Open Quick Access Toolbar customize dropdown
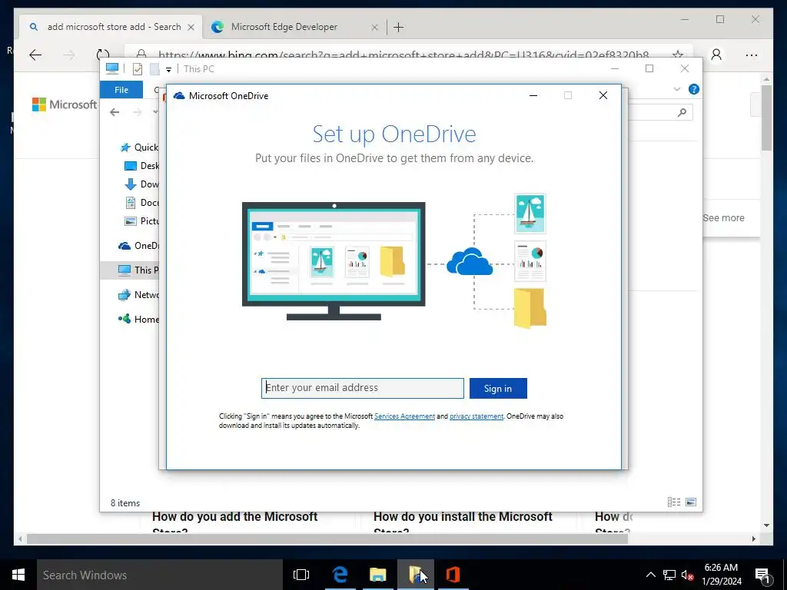Viewport: 787px width, 590px height. tap(168, 69)
